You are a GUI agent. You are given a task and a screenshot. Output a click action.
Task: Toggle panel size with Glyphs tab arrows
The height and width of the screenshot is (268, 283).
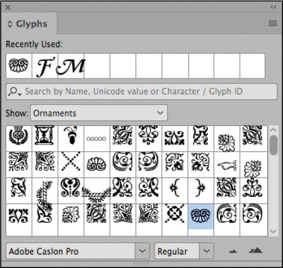click(10, 24)
